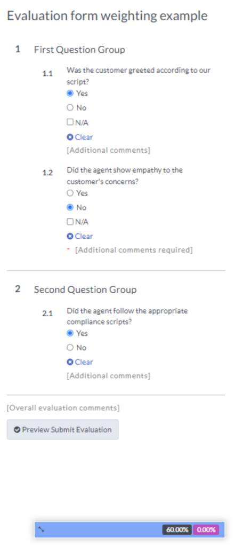Screen dimensions: 251x547
Task: Click the Clear x icon under question 1.1
Action: pos(70,137)
